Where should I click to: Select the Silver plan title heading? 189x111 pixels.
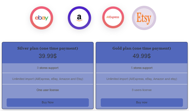click(48, 48)
